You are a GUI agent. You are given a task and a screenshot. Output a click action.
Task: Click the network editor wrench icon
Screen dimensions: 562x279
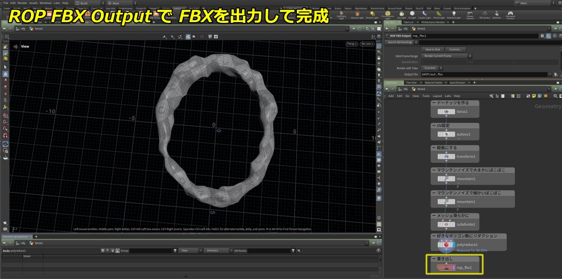click(x=492, y=95)
